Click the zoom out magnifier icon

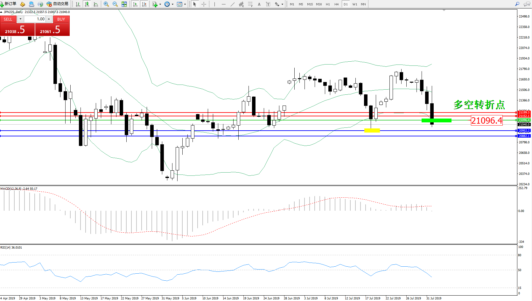115,4
